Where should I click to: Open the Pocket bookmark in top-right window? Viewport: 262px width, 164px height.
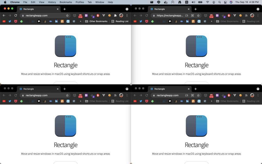pyautogui.click(x=147, y=21)
